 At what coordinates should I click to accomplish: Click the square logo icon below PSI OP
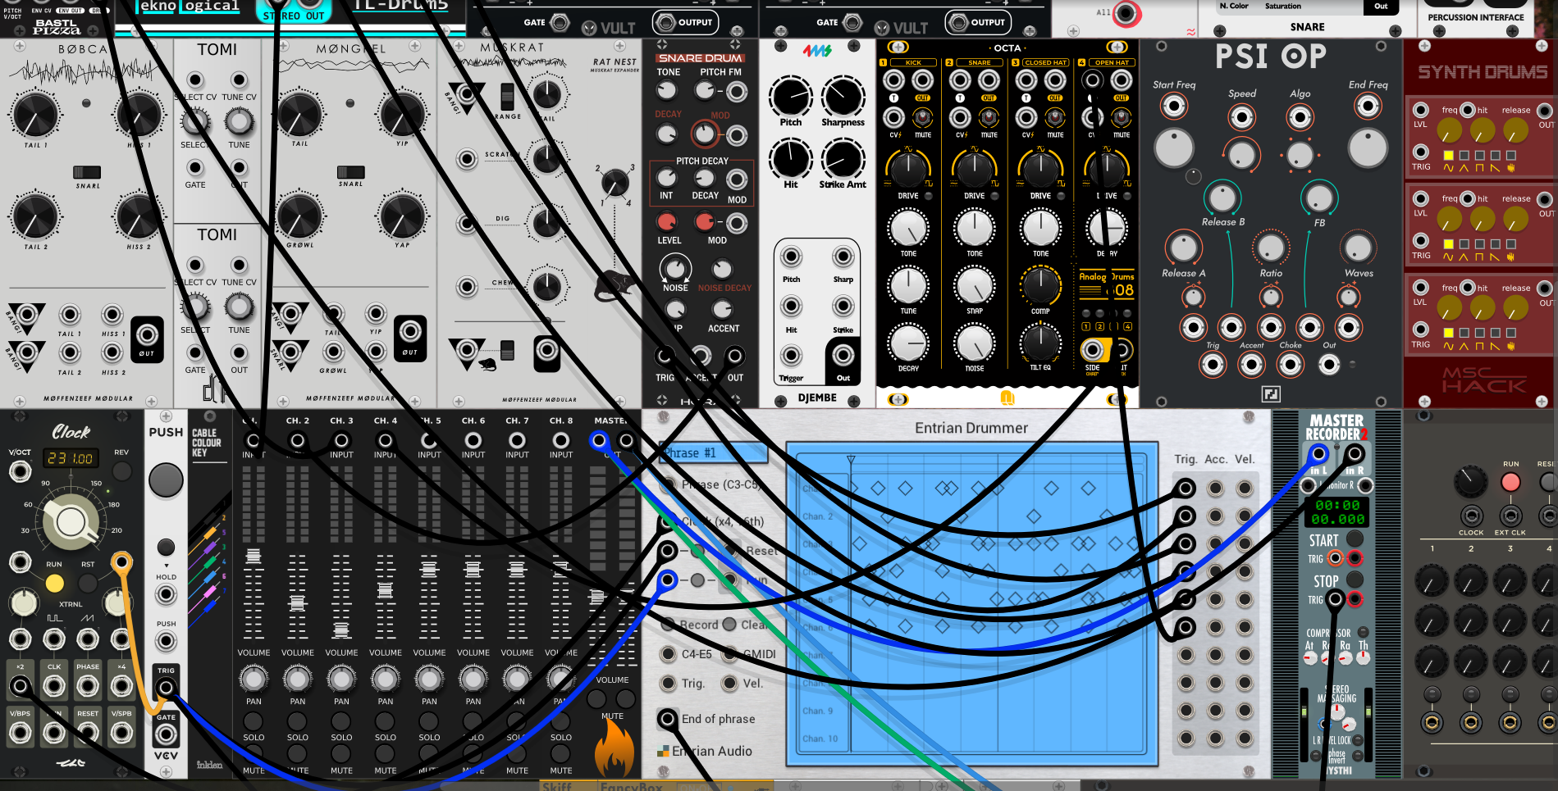(1270, 394)
